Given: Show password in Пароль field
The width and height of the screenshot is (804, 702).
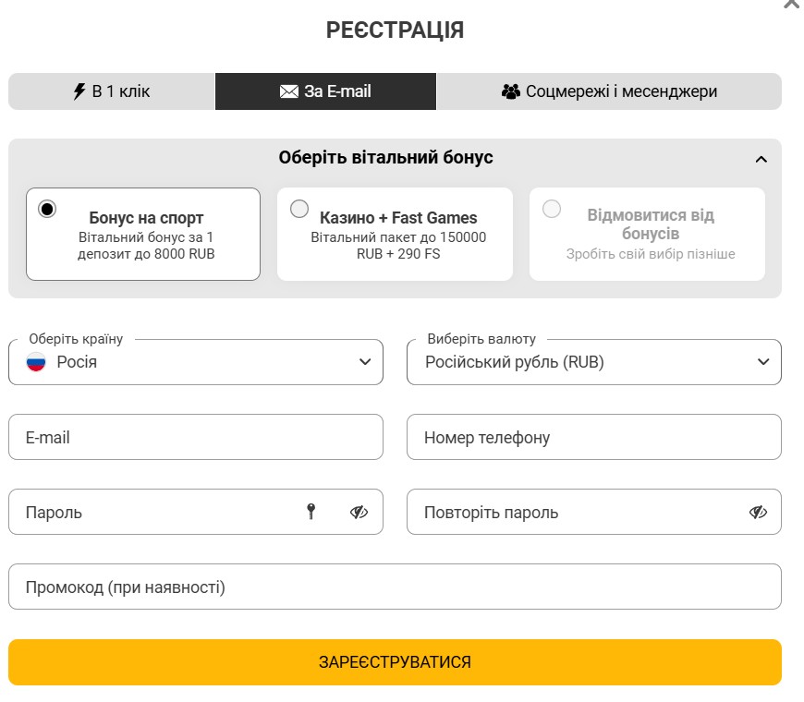Looking at the screenshot, I should coord(359,512).
